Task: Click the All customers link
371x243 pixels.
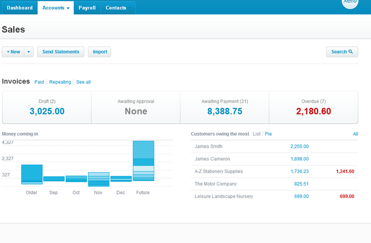Action: pyautogui.click(x=355, y=134)
